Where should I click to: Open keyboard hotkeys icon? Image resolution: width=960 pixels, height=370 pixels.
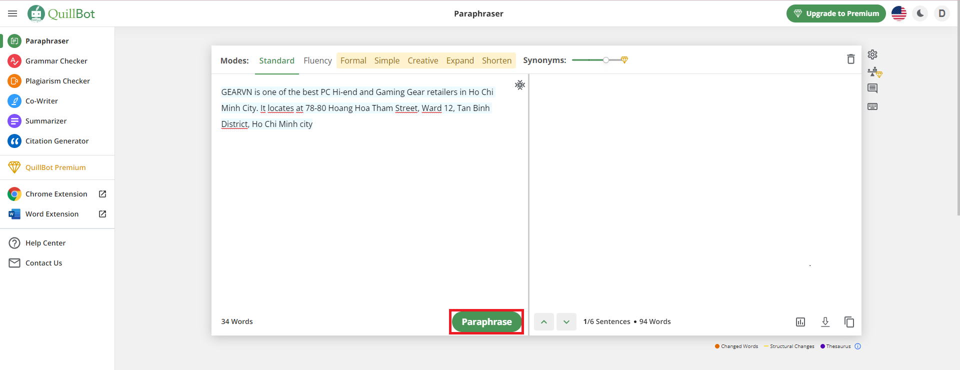(x=872, y=106)
